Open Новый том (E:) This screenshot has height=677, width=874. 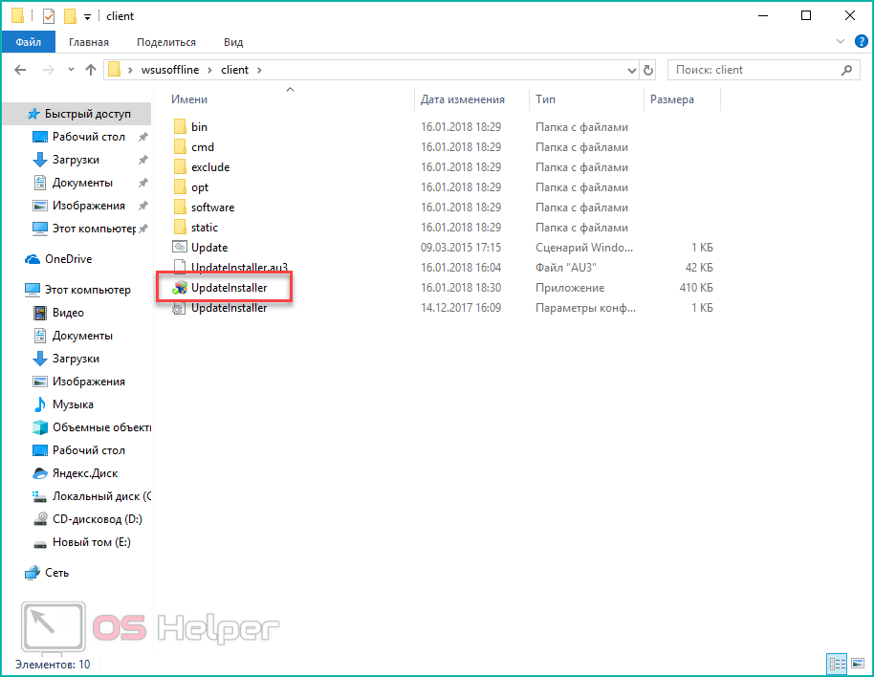coord(92,541)
